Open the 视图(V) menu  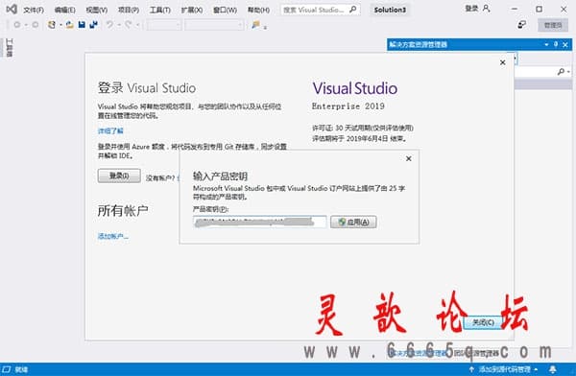point(97,10)
